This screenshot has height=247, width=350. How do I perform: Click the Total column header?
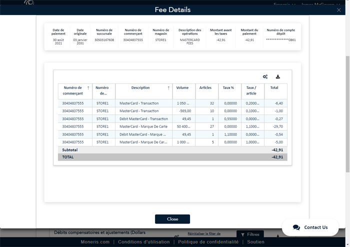(x=276, y=91)
